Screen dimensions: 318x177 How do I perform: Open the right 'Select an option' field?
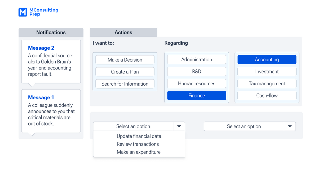pos(244,126)
